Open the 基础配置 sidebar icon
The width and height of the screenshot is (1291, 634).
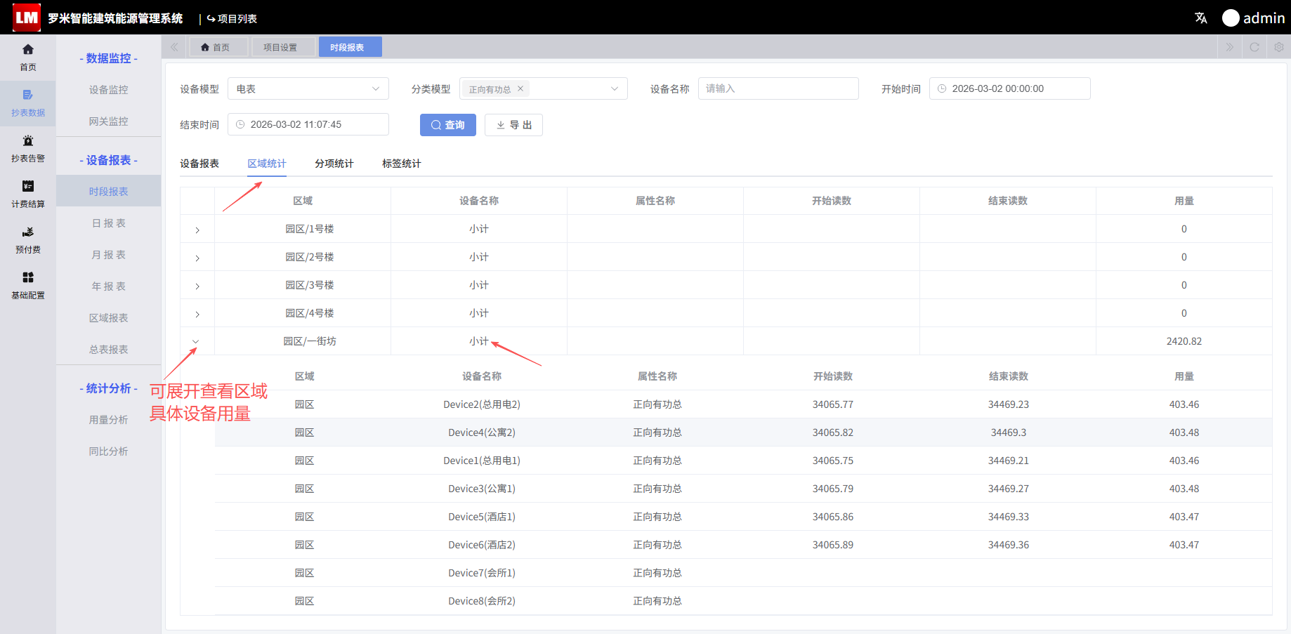(x=28, y=285)
